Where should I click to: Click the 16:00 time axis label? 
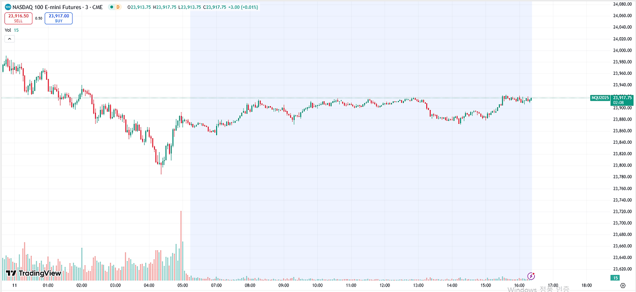click(x=519, y=286)
